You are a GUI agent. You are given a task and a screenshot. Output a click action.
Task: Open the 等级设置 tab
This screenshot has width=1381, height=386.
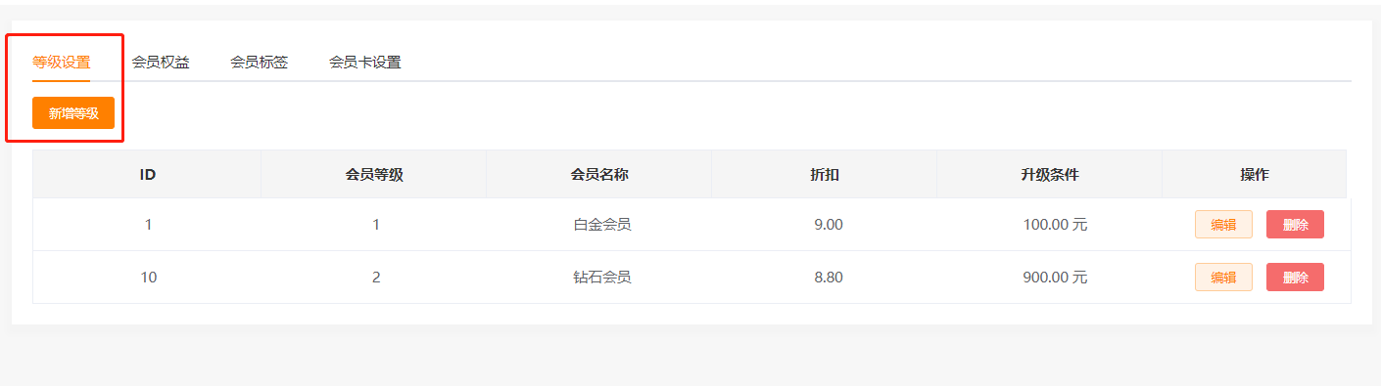pyautogui.click(x=61, y=63)
